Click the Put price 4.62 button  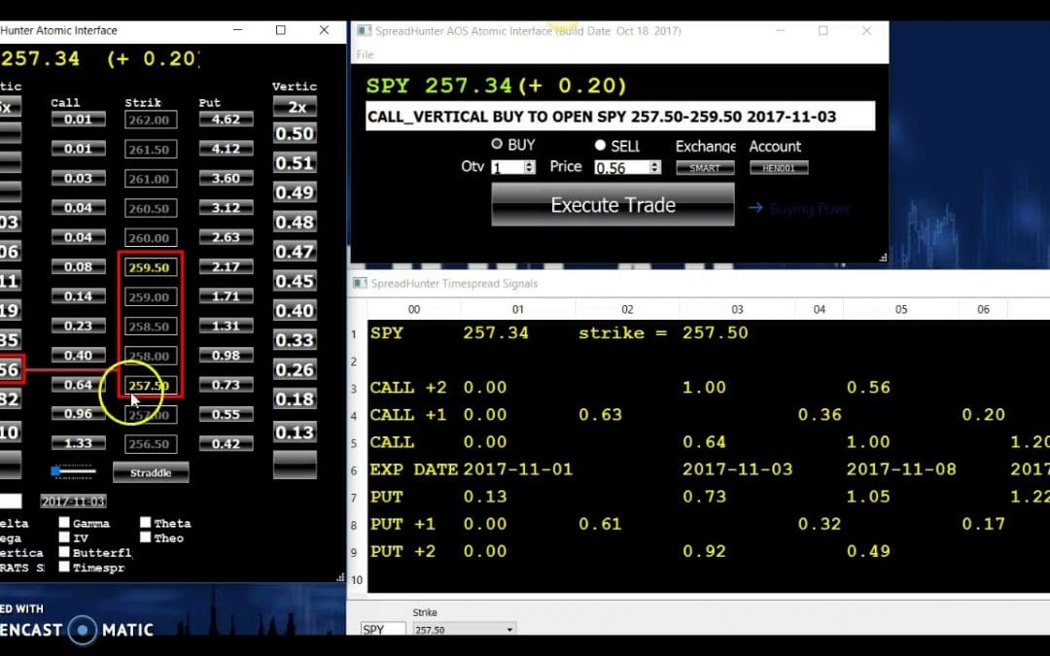[226, 120]
